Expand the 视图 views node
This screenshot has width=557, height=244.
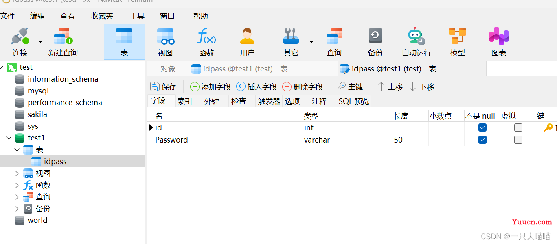(17, 173)
